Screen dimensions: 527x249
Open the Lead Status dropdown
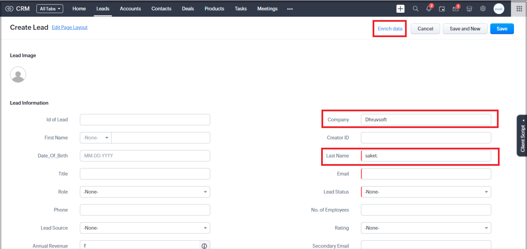[486, 192]
